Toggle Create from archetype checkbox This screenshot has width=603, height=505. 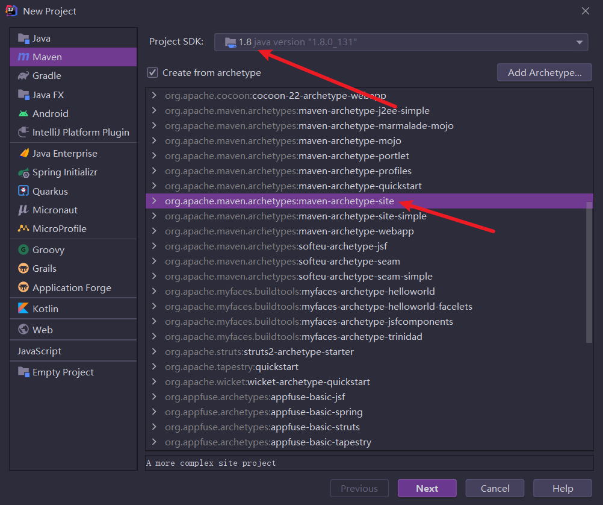(x=153, y=72)
